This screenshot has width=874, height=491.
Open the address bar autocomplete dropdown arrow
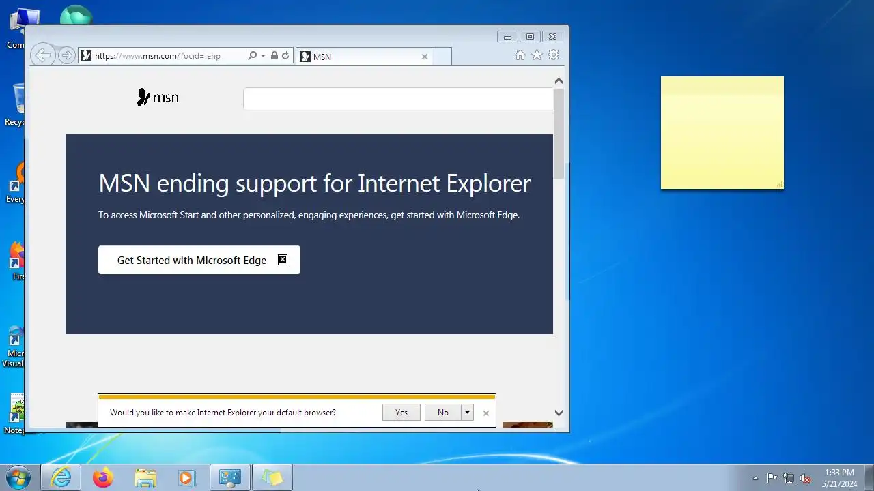(x=263, y=56)
